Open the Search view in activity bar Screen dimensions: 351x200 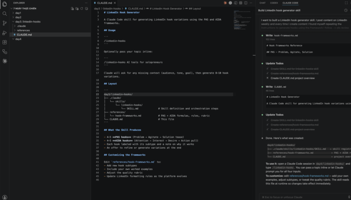tap(4, 14)
